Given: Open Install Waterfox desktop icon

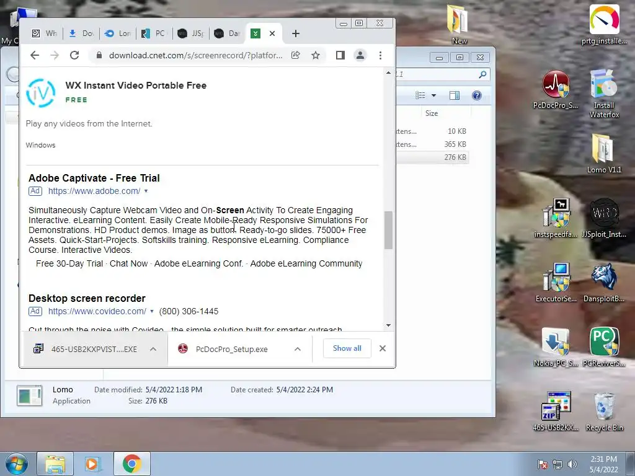Looking at the screenshot, I should click(604, 94).
